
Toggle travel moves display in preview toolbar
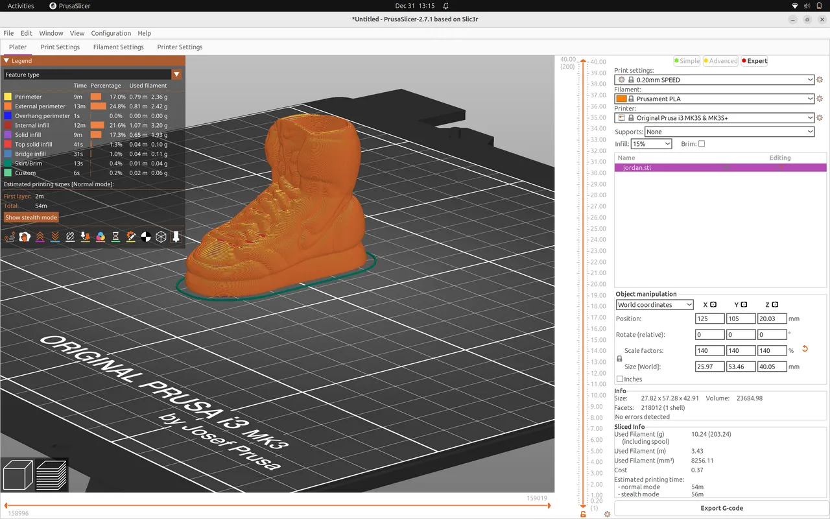click(x=10, y=237)
